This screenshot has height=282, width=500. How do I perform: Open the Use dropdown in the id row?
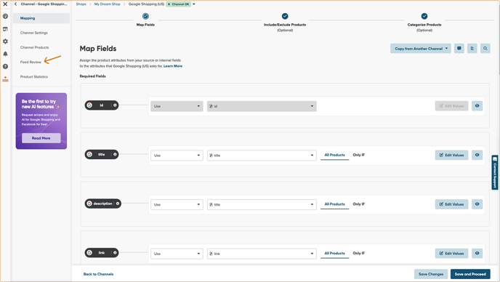coord(177,106)
